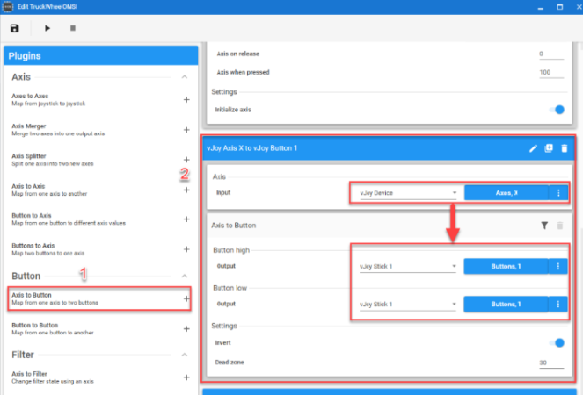Image resolution: width=583 pixels, height=395 pixels.
Task: Add the Buttons to Axis plugin
Action: click(186, 249)
